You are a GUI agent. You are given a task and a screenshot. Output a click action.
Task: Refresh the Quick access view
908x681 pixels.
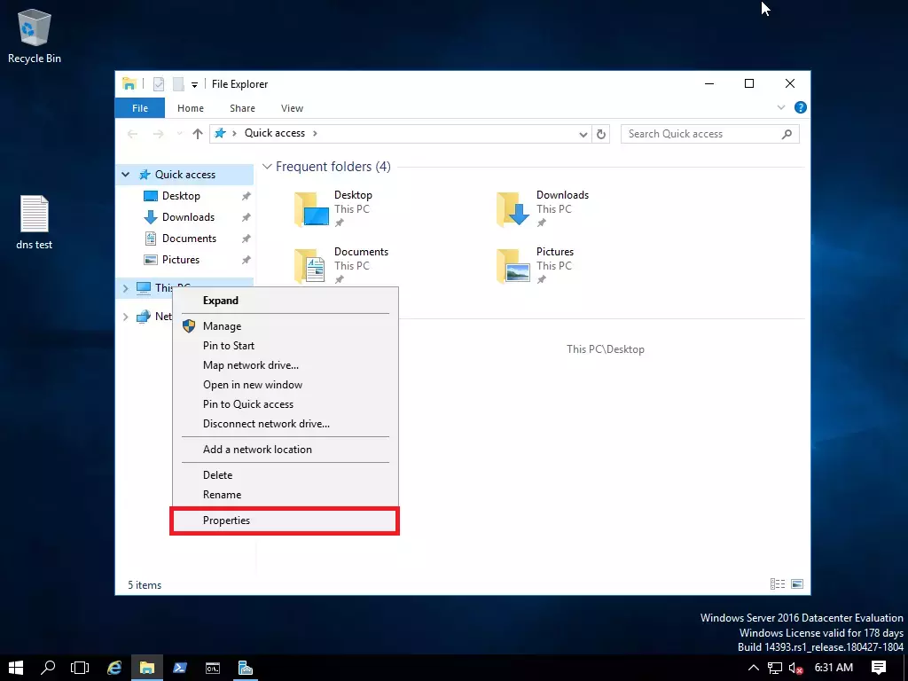601,135
